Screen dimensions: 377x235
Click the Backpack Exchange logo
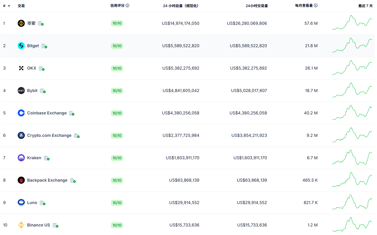click(x=21, y=180)
